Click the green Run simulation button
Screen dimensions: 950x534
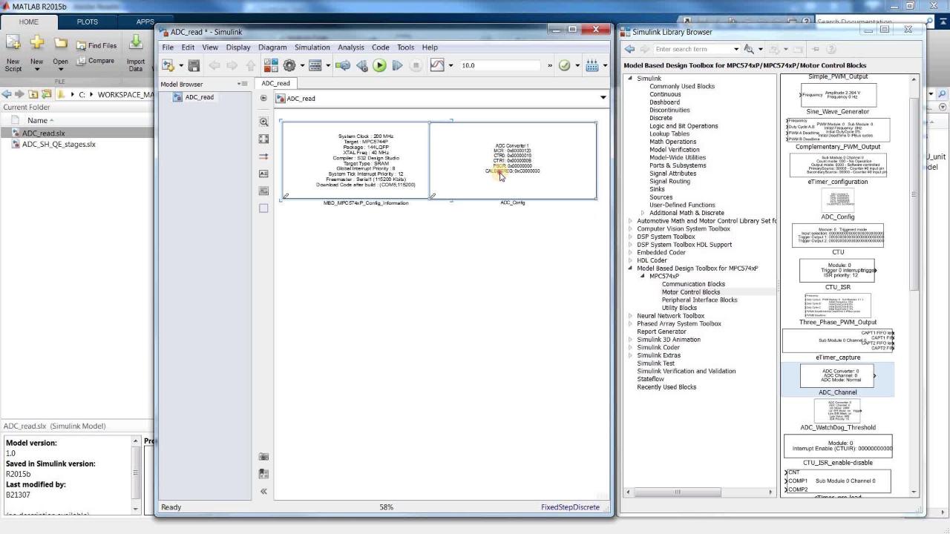[x=379, y=65]
